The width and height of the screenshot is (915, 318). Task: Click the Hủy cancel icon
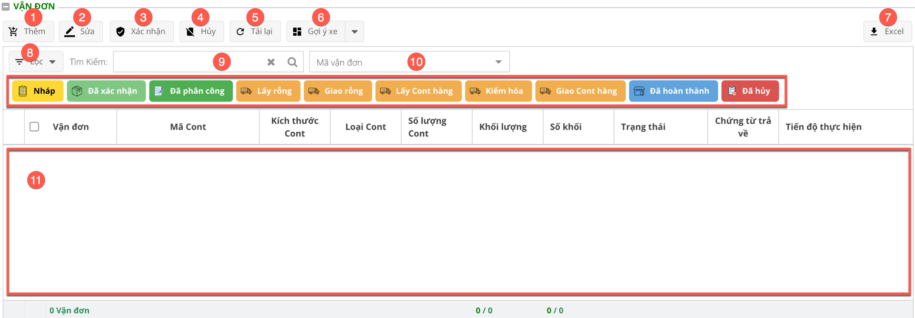pyautogui.click(x=190, y=32)
